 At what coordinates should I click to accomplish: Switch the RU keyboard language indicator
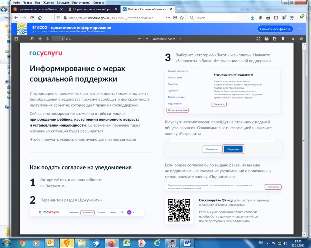tap(261, 243)
